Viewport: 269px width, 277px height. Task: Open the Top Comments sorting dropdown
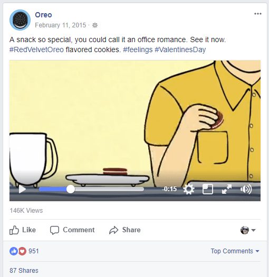(x=235, y=251)
